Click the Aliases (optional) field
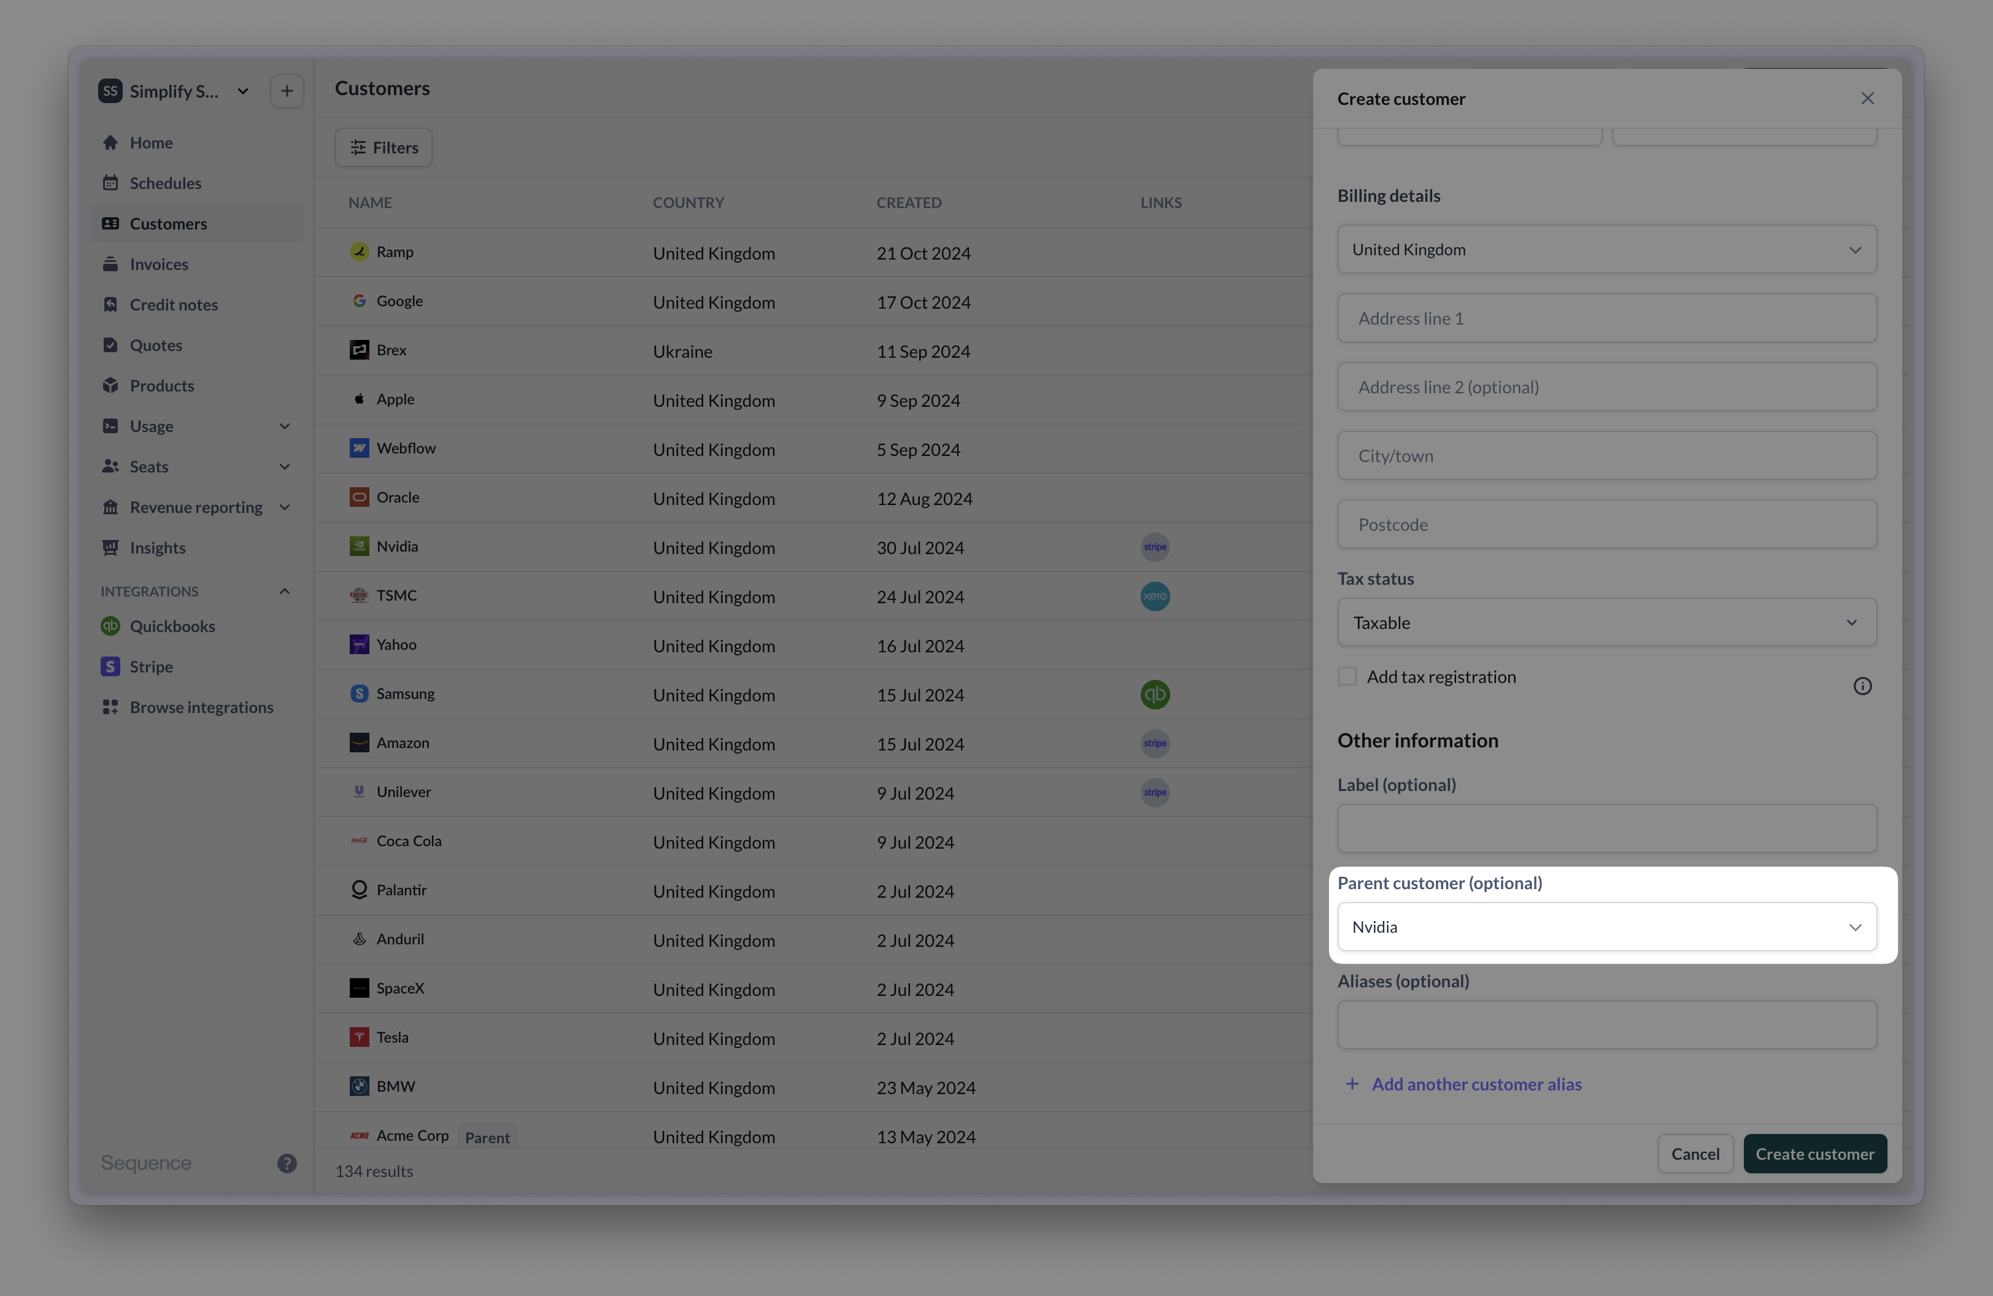Image resolution: width=1993 pixels, height=1296 pixels. tap(1606, 1025)
